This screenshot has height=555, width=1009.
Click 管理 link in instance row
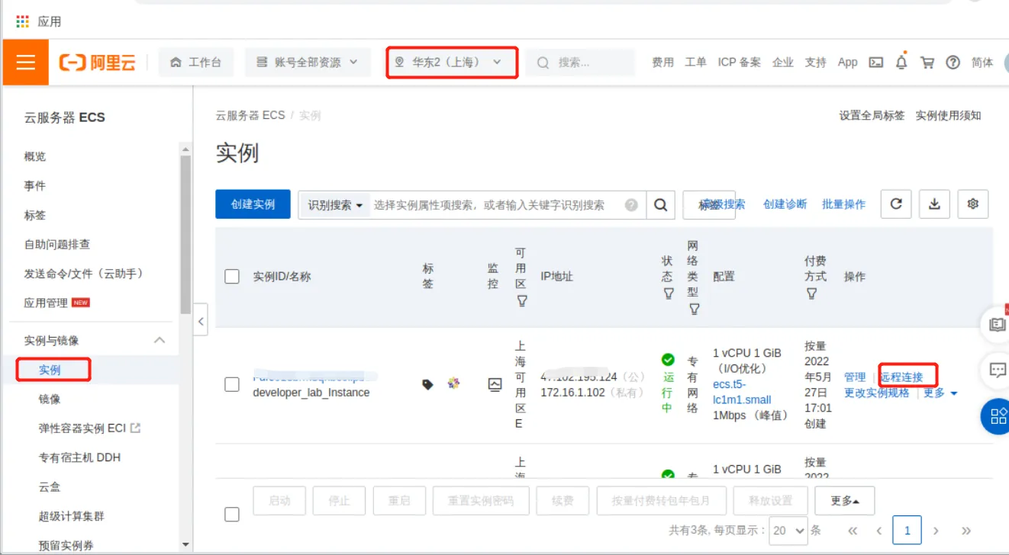click(855, 377)
